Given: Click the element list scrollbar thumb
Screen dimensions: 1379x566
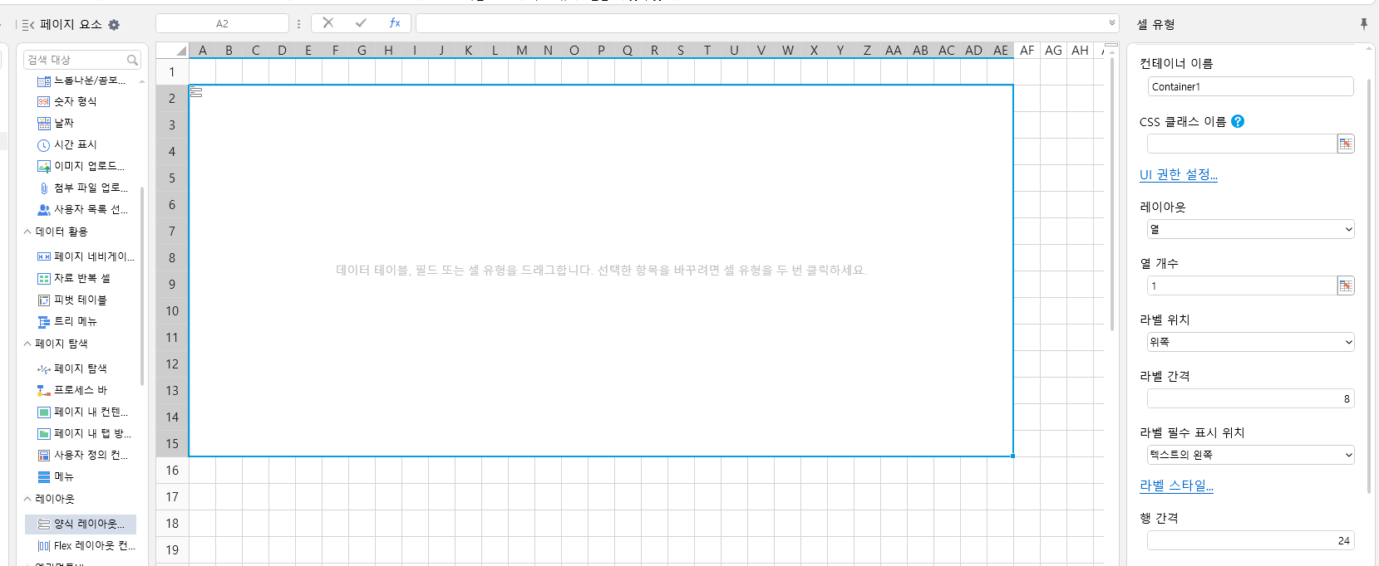Looking at the screenshot, I should pyautogui.click(x=142, y=286).
